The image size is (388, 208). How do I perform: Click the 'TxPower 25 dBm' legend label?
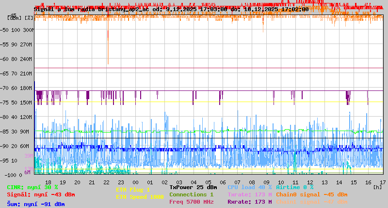click(x=193, y=188)
